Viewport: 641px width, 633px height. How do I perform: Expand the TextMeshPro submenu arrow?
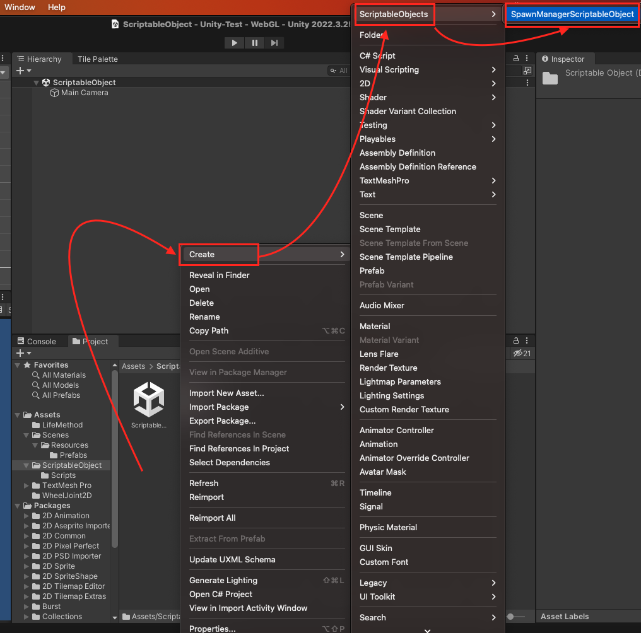493,180
